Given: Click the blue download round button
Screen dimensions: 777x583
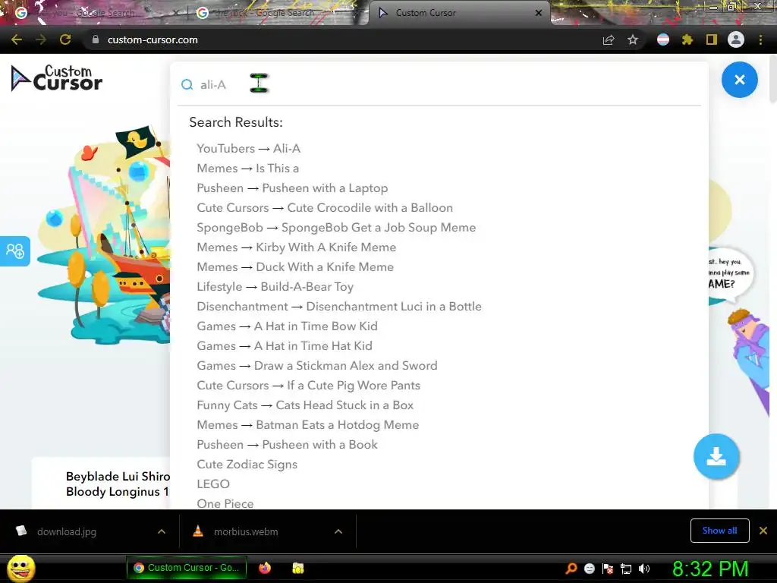Looking at the screenshot, I should click(716, 456).
